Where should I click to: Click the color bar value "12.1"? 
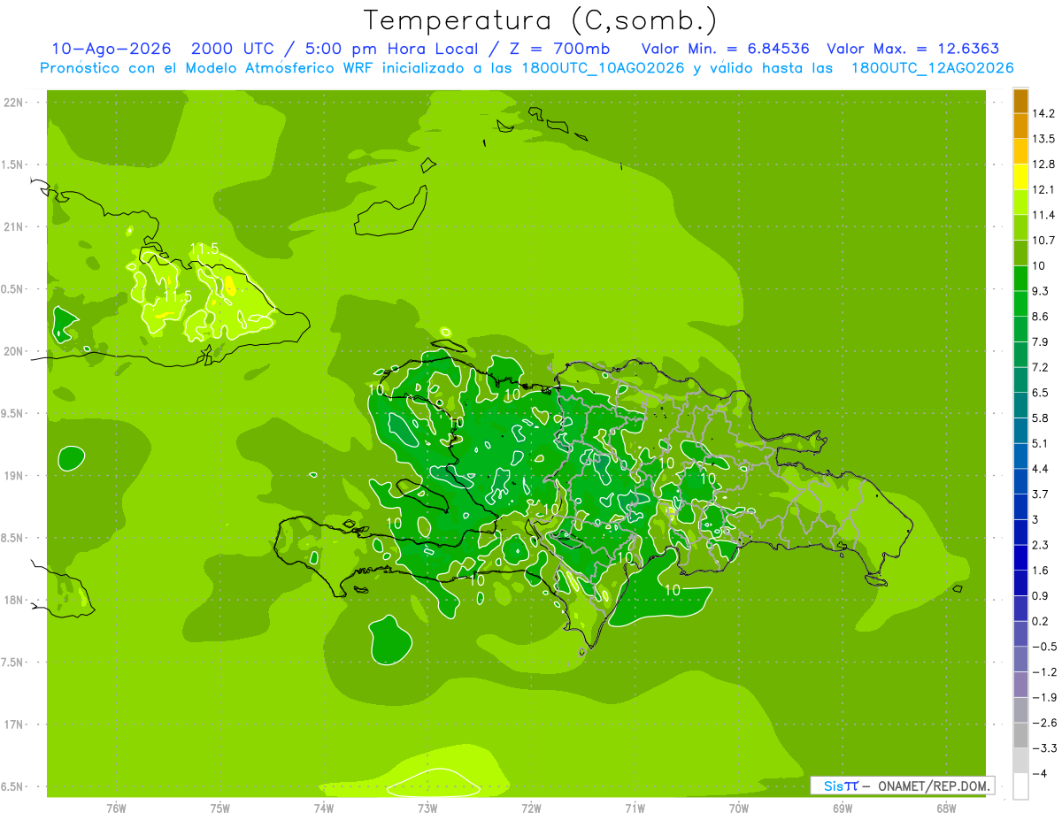pos(1043,189)
